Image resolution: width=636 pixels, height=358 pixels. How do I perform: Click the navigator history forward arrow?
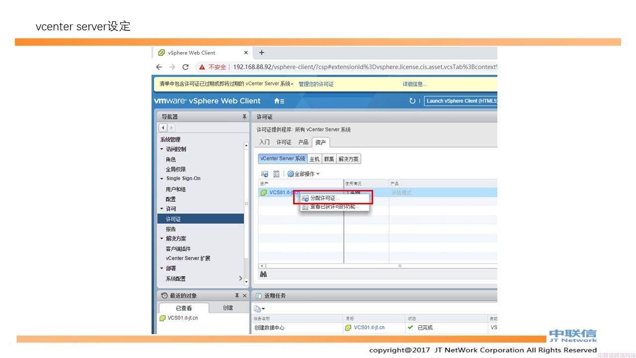171,128
